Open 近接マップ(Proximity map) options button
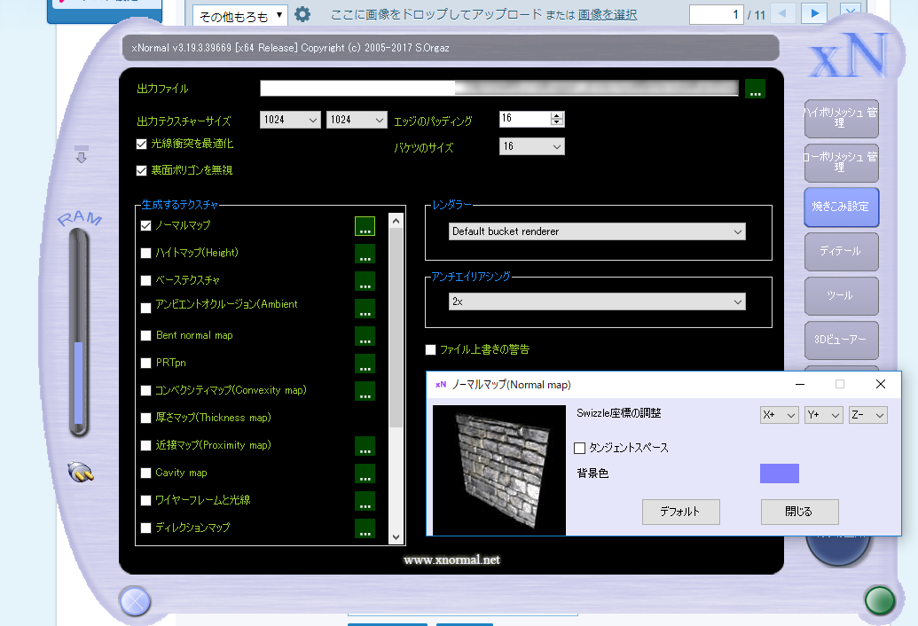The width and height of the screenshot is (918, 626). pyautogui.click(x=365, y=446)
